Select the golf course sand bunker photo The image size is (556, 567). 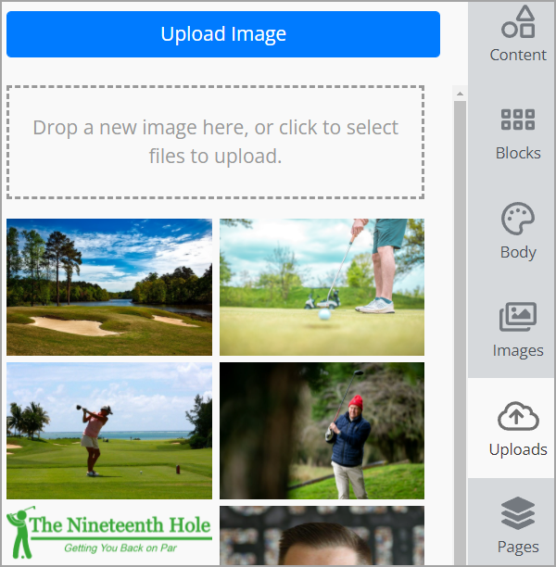(x=109, y=287)
